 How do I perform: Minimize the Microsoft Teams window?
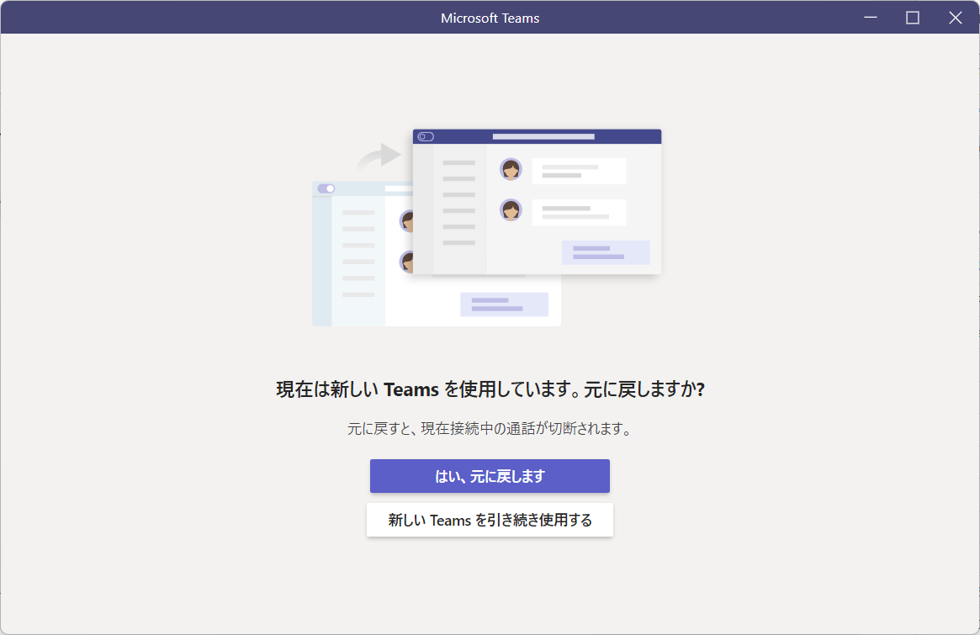pos(870,18)
